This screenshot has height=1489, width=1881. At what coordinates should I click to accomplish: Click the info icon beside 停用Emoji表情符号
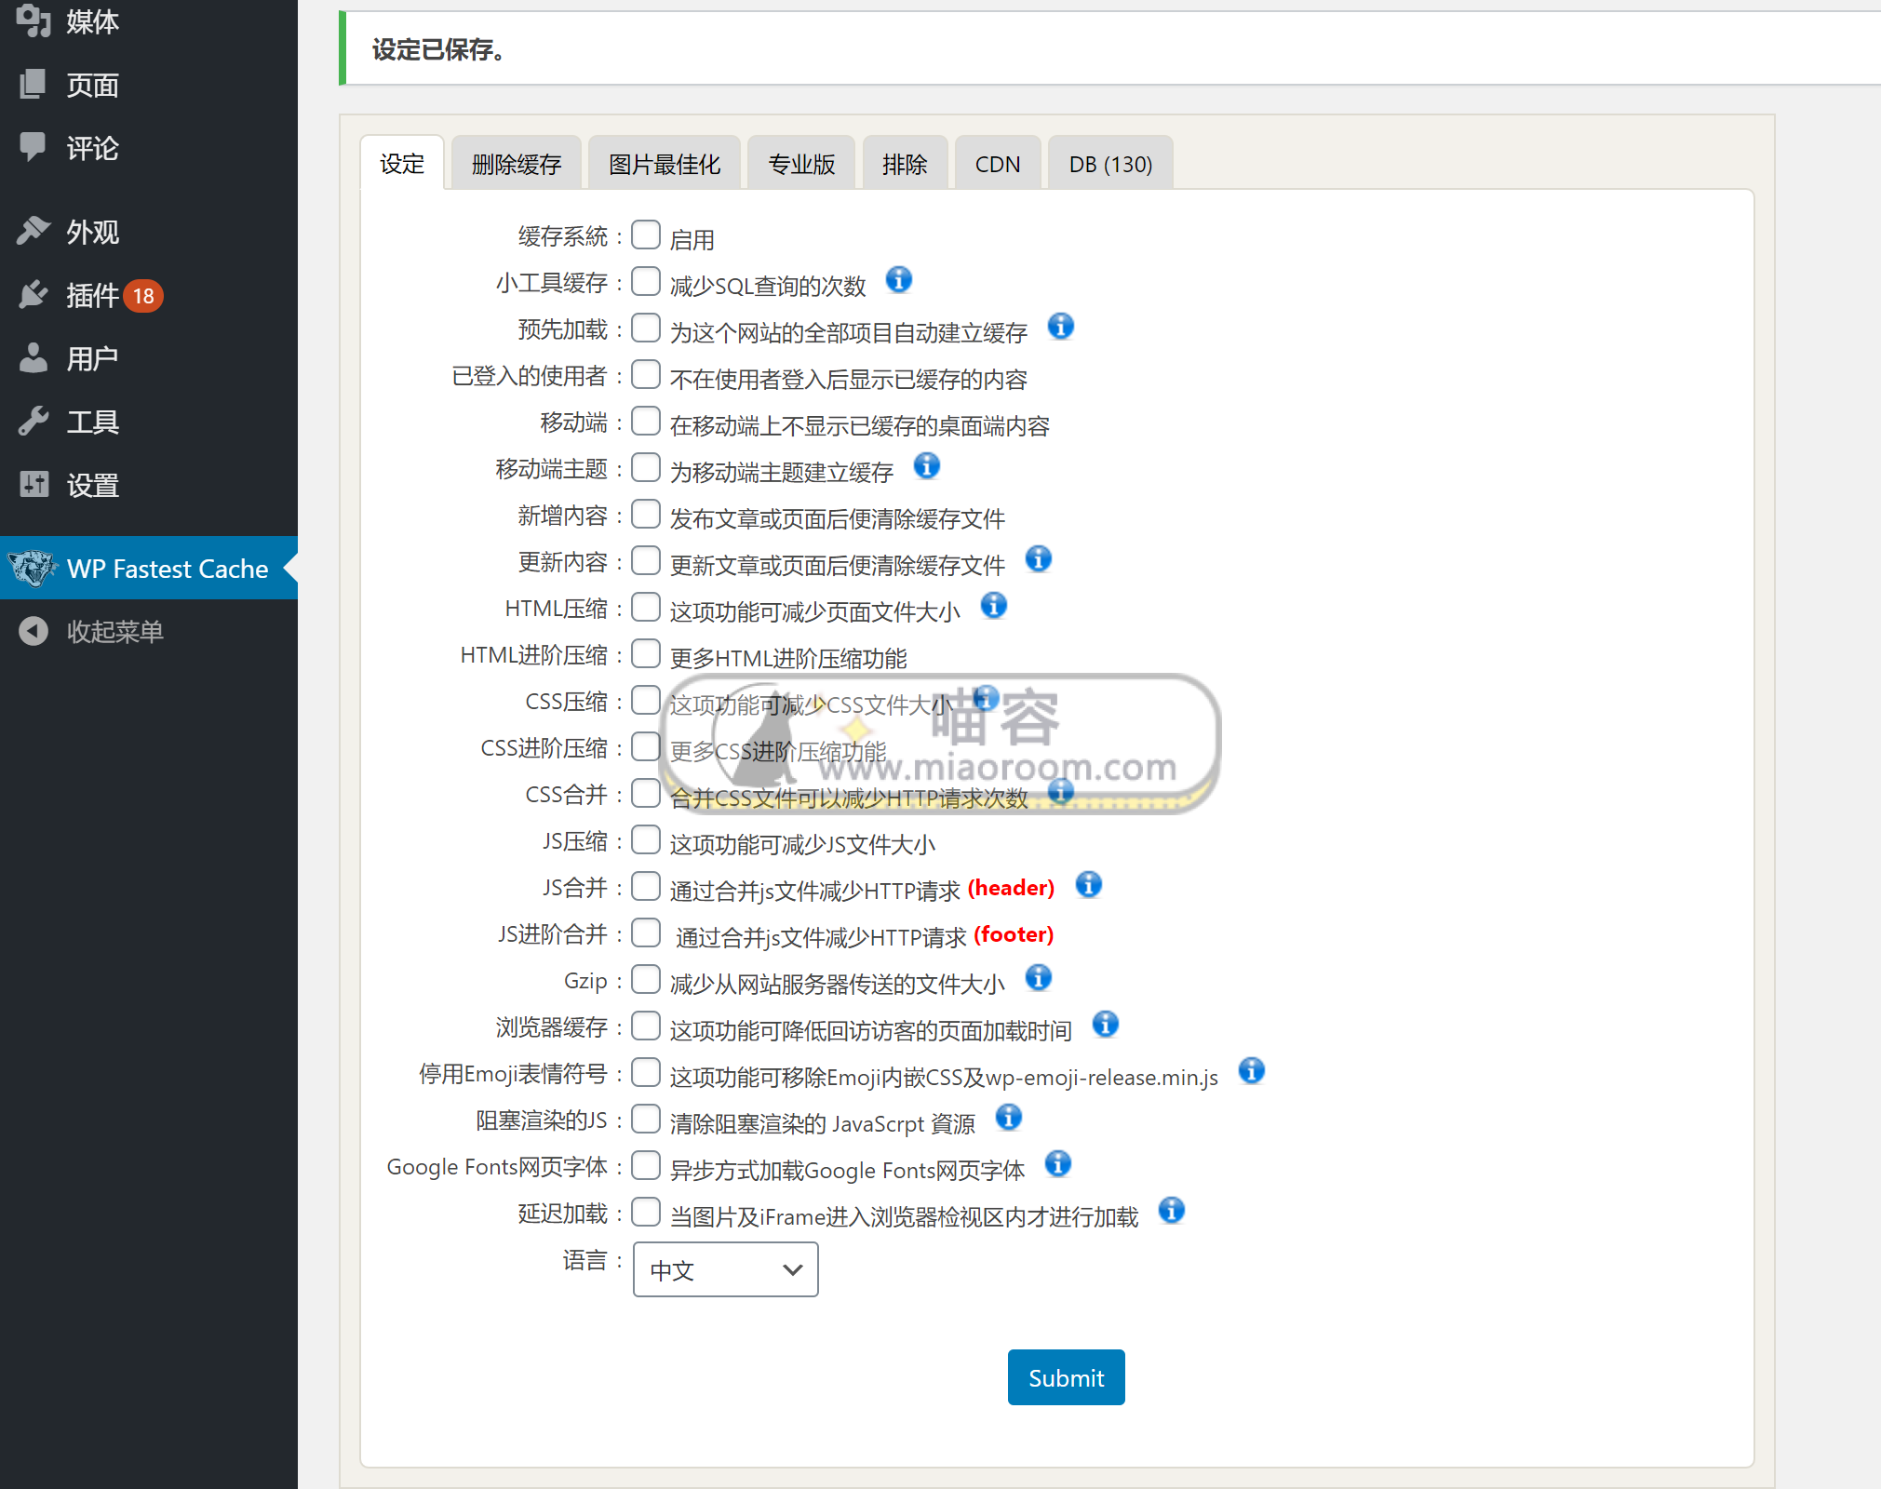[1251, 1070]
